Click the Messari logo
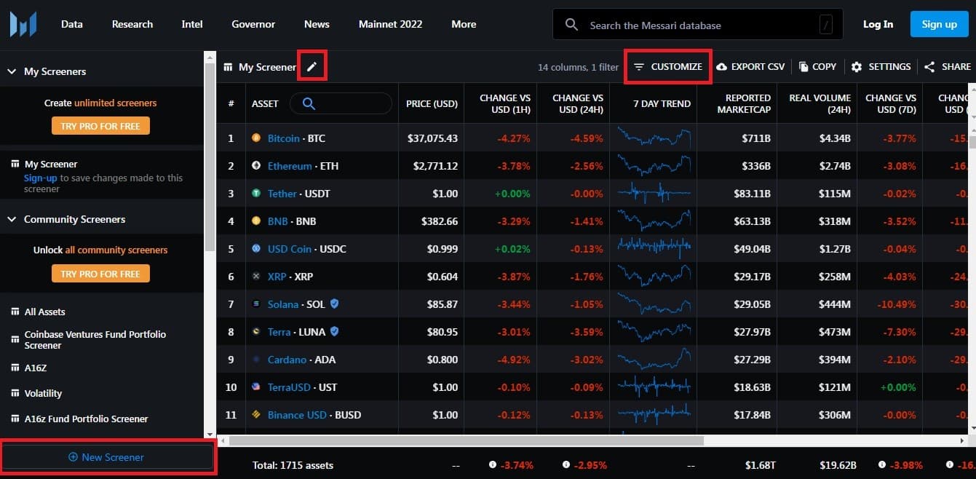 tap(23, 24)
